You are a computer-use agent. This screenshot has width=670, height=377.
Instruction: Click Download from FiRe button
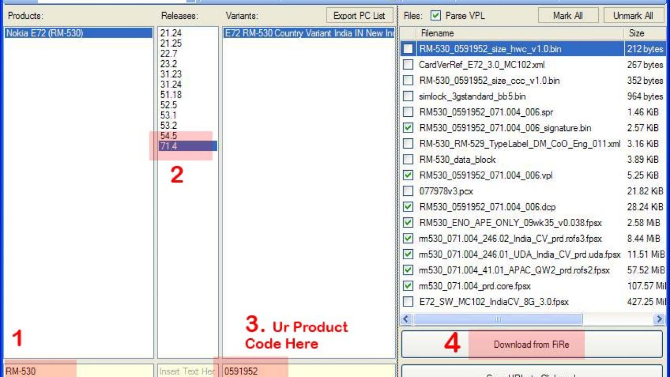pyautogui.click(x=531, y=345)
